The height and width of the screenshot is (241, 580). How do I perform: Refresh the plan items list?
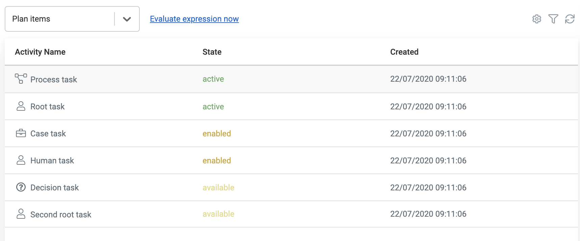[570, 19]
